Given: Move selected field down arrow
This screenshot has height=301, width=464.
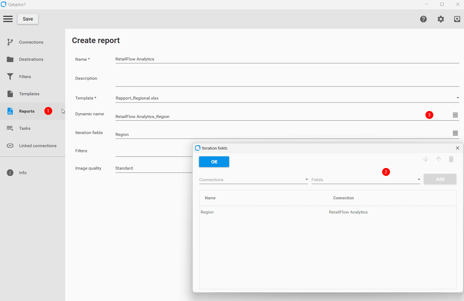Looking at the screenshot, I should (426, 159).
